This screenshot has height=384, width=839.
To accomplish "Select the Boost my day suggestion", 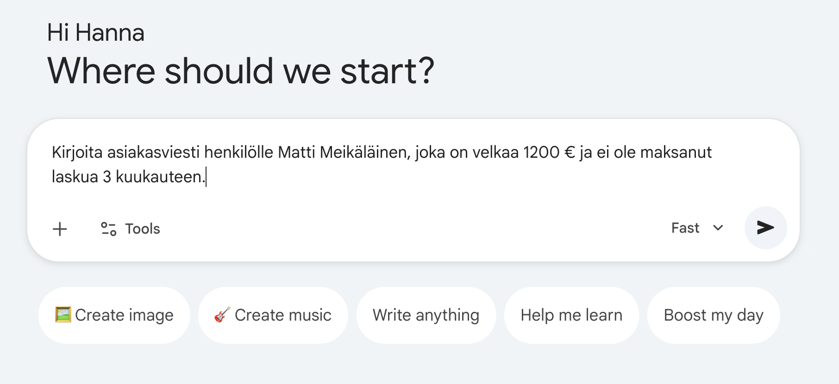I will click(714, 315).
